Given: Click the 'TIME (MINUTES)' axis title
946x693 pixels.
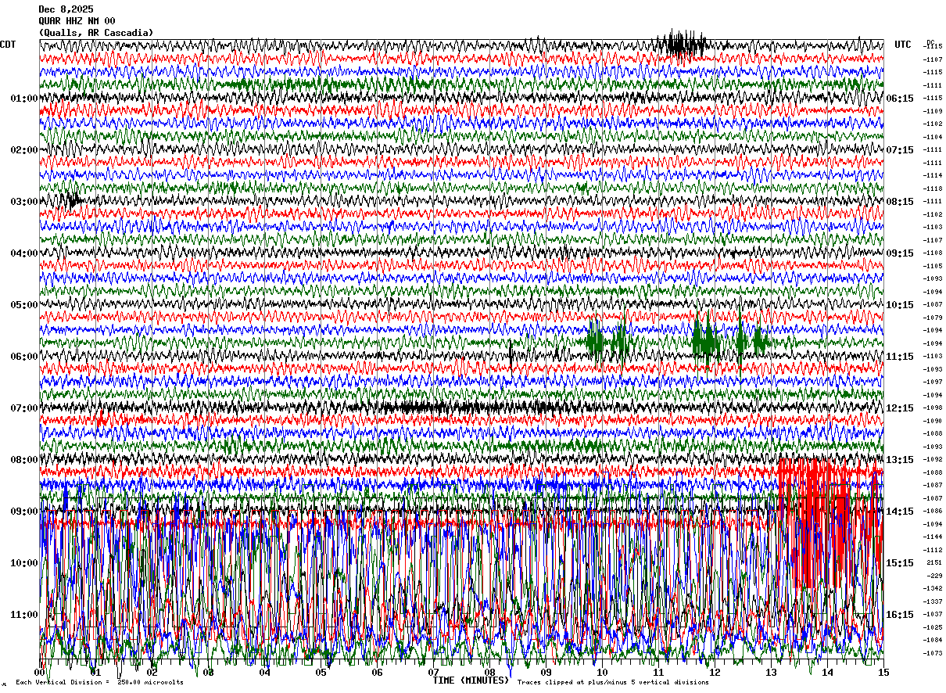Looking at the screenshot, I should pos(471,680).
